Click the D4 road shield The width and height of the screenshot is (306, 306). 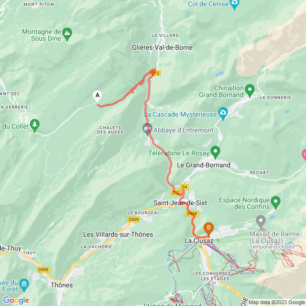185,187
